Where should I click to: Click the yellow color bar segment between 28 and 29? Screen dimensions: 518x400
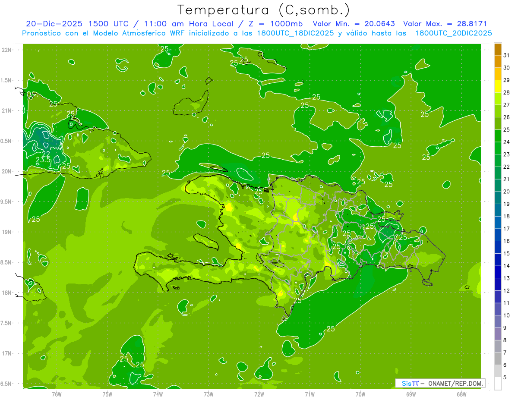pyautogui.click(x=498, y=86)
